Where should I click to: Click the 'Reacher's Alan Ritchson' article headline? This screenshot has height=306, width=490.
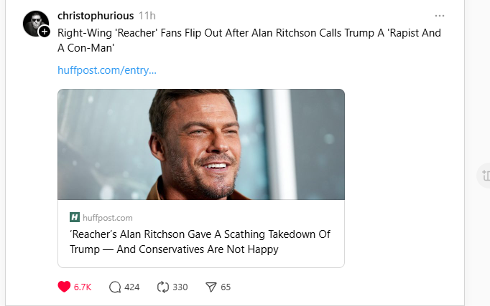[x=200, y=242]
